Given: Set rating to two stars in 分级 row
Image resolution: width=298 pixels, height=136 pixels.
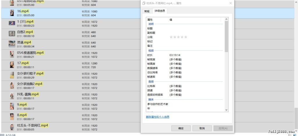Looking at the screenshot, I should coord(175,37).
